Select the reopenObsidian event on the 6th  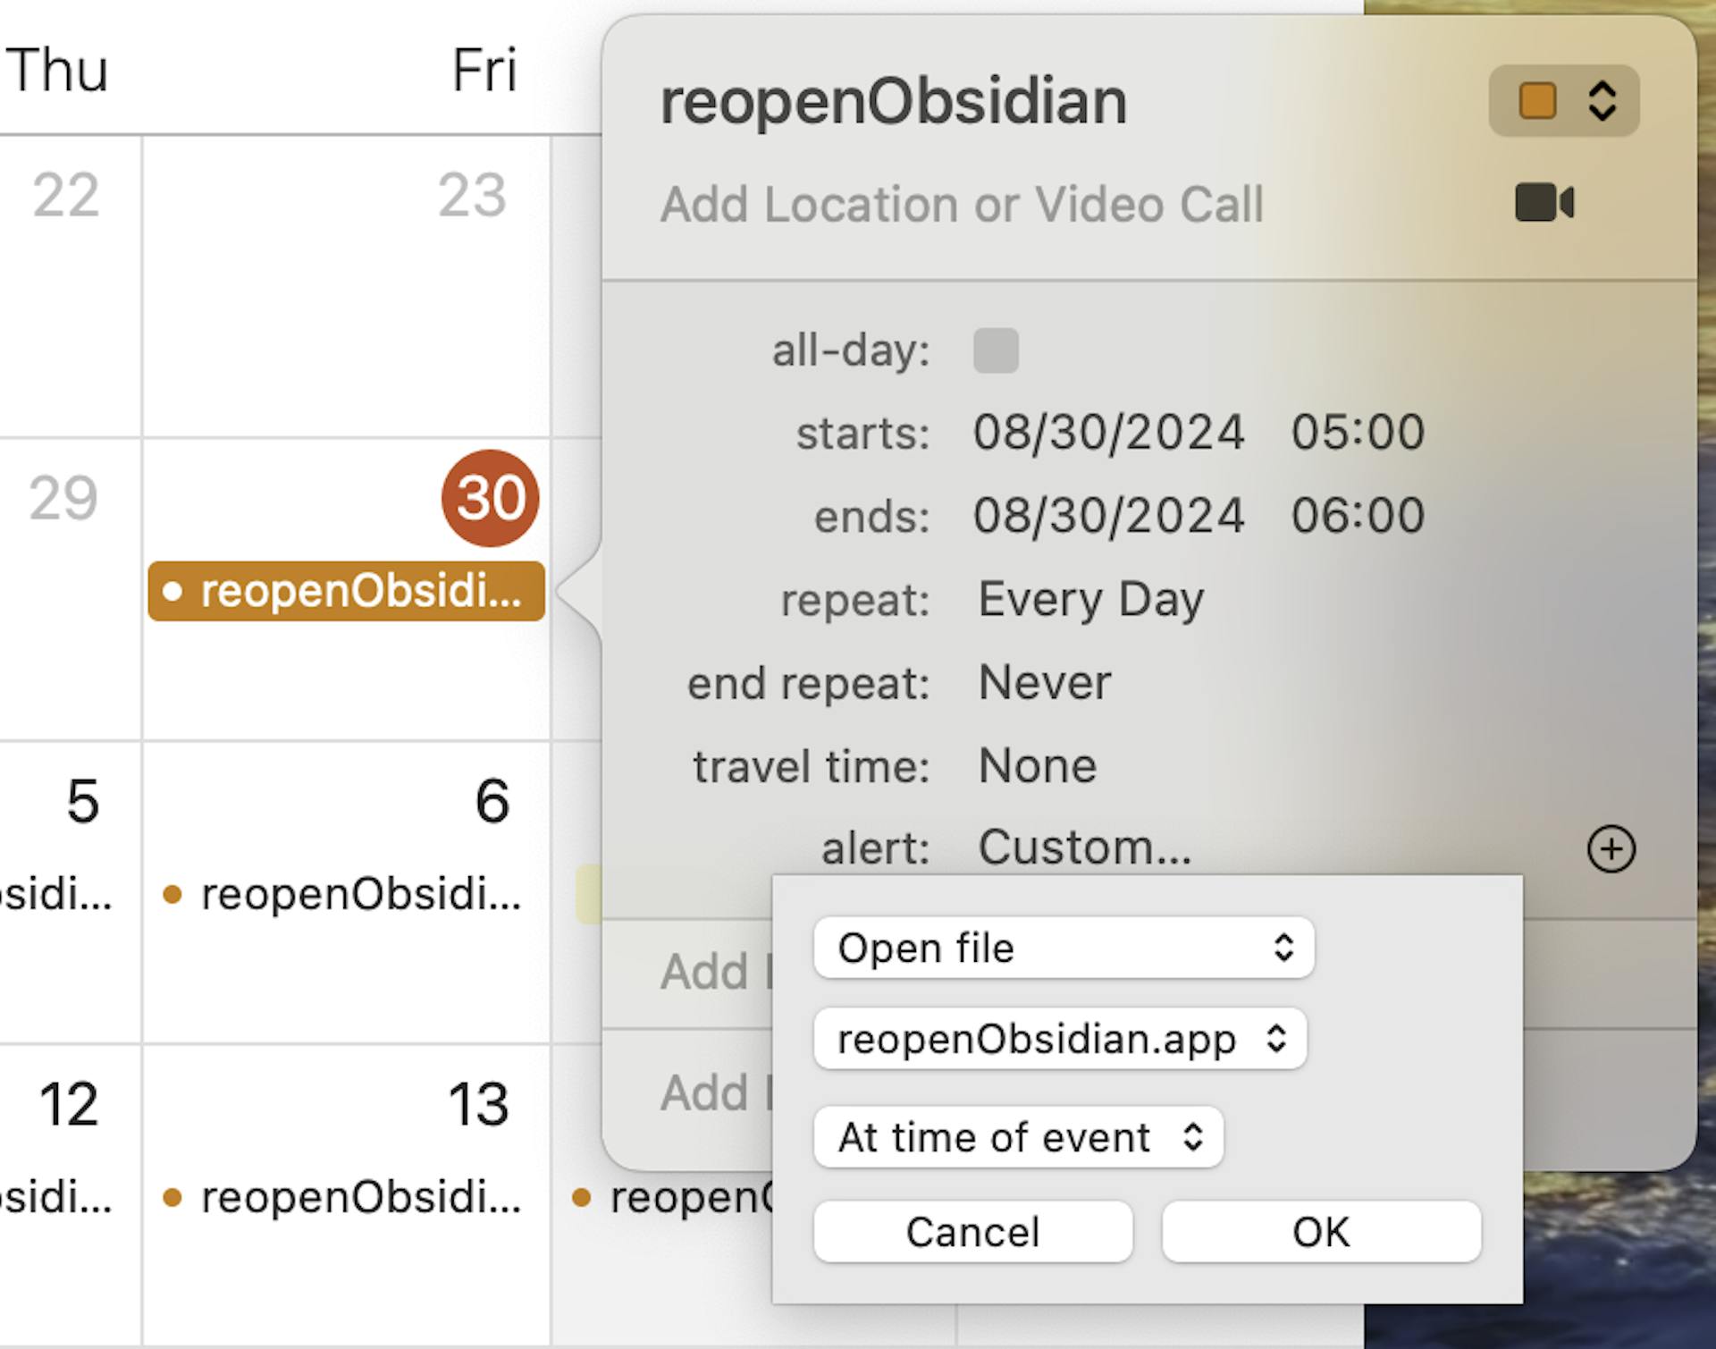point(347,894)
